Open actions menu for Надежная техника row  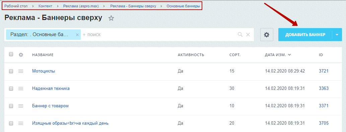21,89
